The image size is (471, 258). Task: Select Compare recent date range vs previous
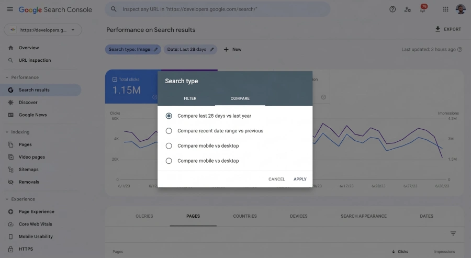[169, 131]
